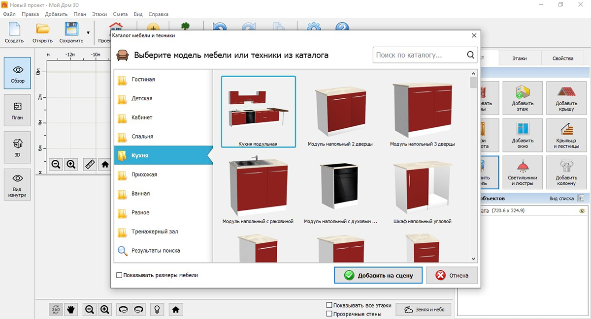
Task: Toggle room visibility eye icon
Action: pos(582,210)
